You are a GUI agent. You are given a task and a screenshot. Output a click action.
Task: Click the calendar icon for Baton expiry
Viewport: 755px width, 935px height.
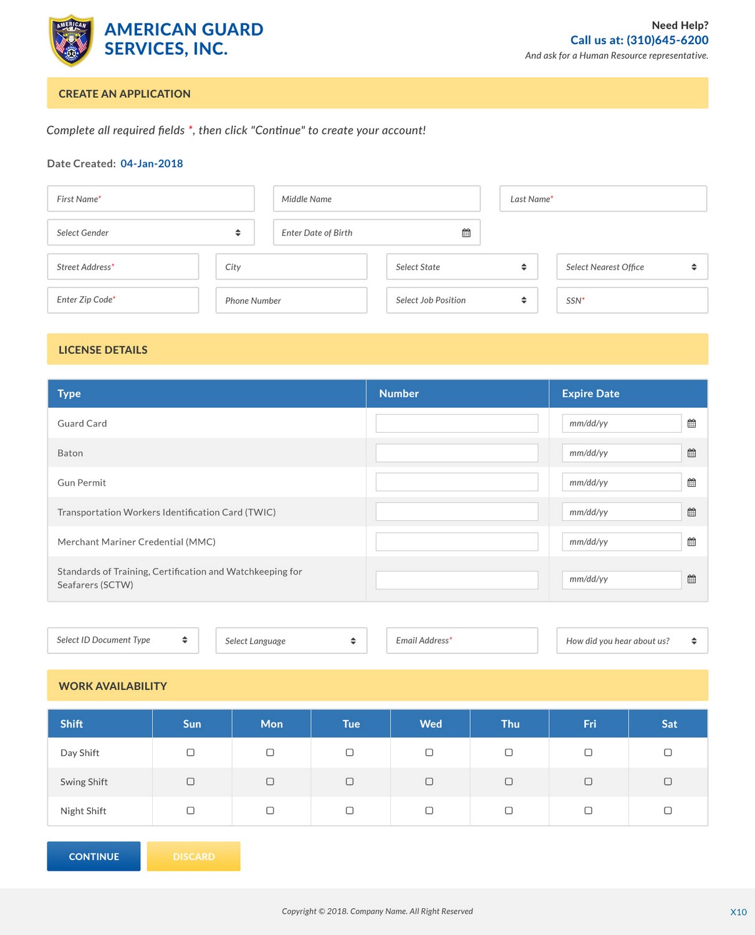coord(691,453)
